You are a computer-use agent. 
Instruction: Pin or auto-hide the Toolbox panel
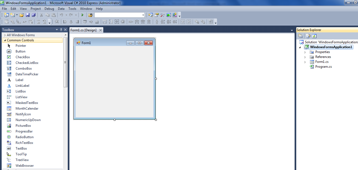tap(61, 30)
